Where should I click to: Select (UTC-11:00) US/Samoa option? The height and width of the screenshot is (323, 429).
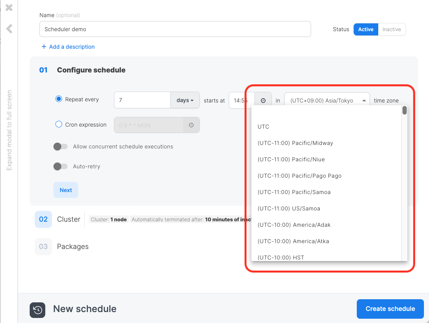pyautogui.click(x=326, y=208)
